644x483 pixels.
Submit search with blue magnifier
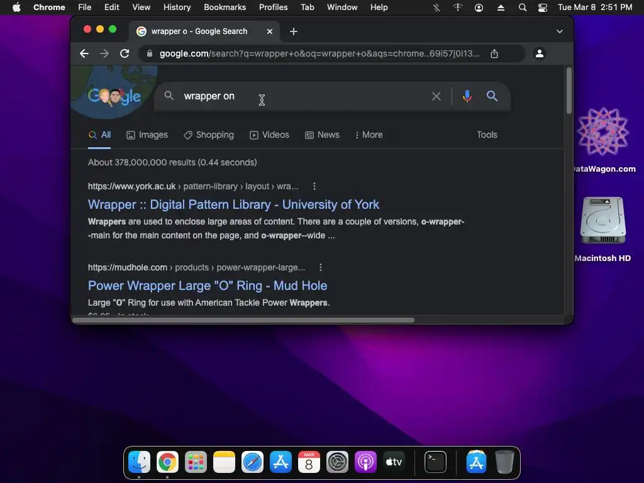[x=492, y=96]
